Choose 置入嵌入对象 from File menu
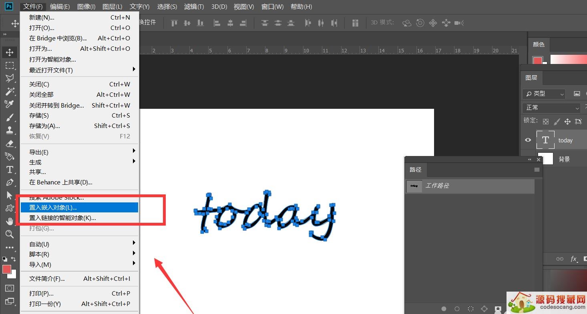The width and height of the screenshot is (587, 314). tap(79, 208)
